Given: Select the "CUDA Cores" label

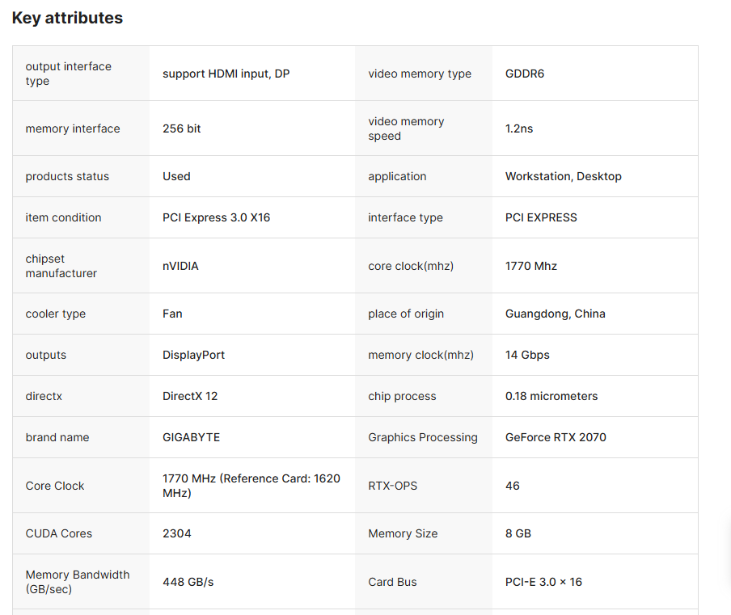Looking at the screenshot, I should click(x=59, y=534).
